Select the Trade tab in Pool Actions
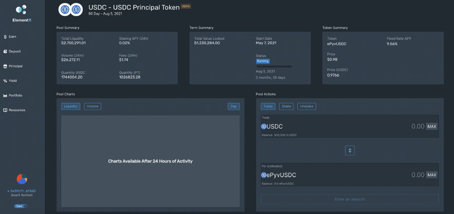This screenshot has width=454, height=214. pos(268,106)
